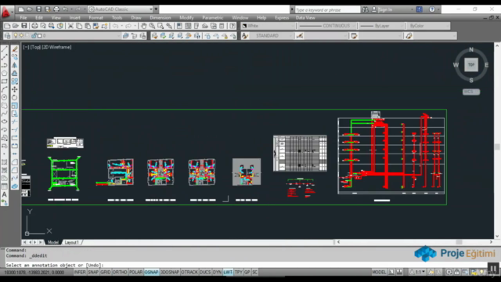Click the MODEL button in status bar

click(379, 272)
